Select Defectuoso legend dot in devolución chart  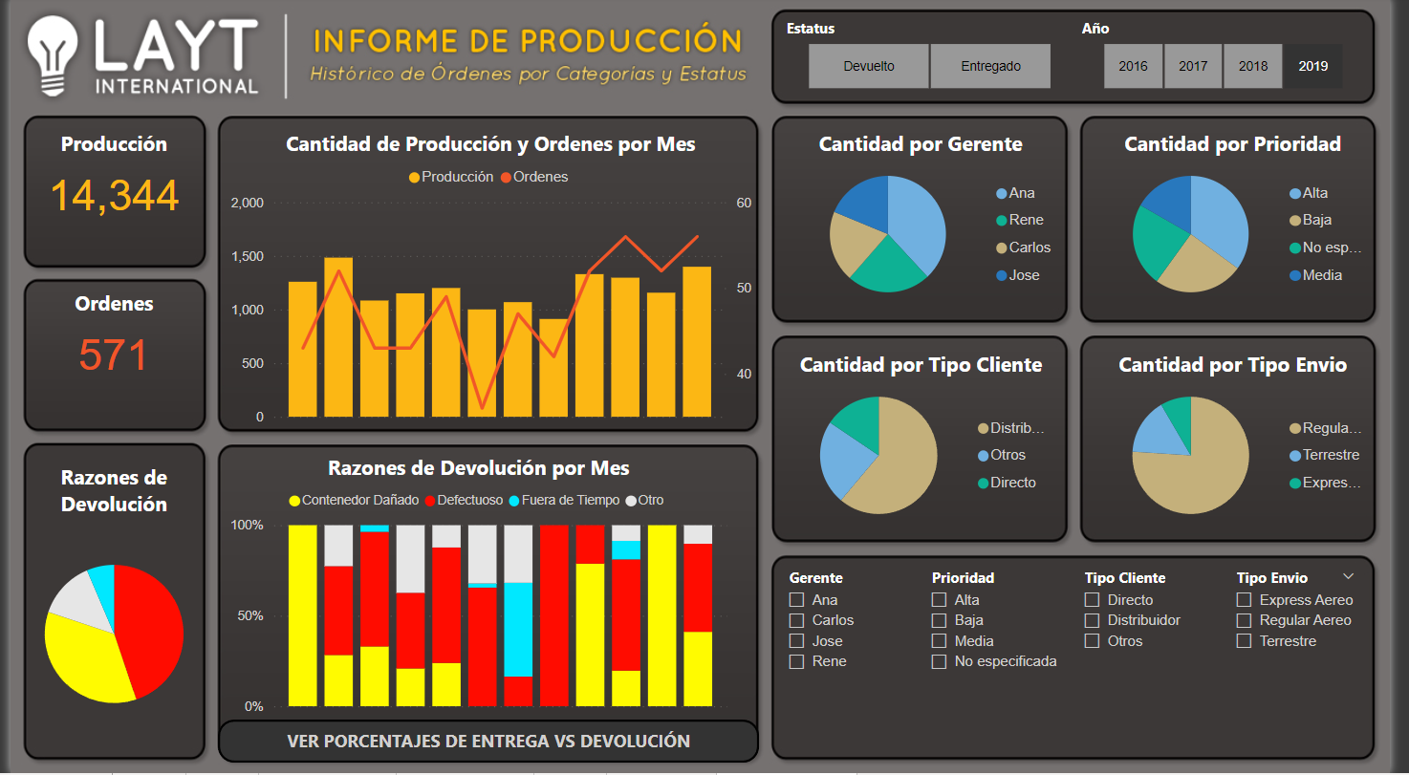coord(430,501)
